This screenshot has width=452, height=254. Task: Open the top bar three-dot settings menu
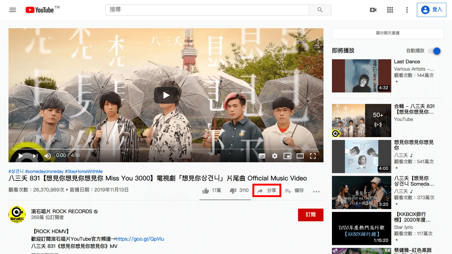pos(407,10)
